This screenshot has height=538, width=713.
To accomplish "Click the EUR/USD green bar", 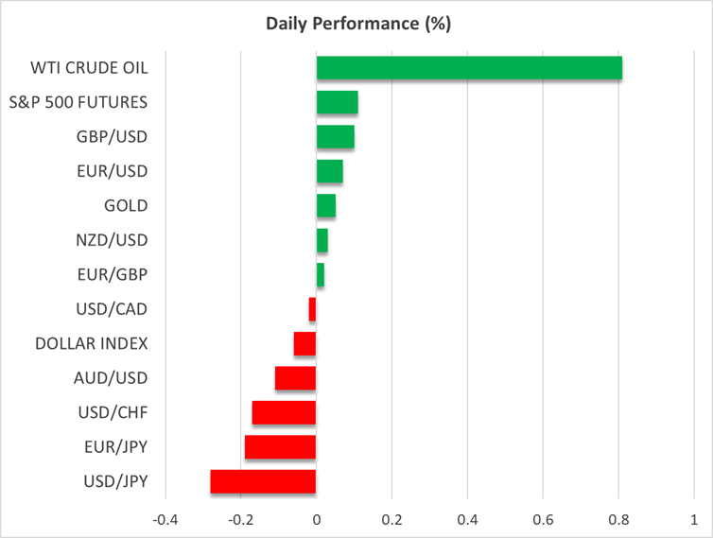I will (329, 171).
